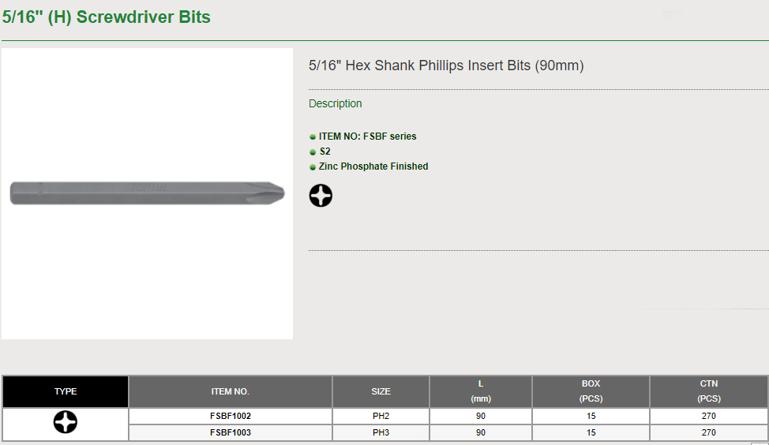
Task: Click the CTN (PCS) column header
Action: [709, 391]
